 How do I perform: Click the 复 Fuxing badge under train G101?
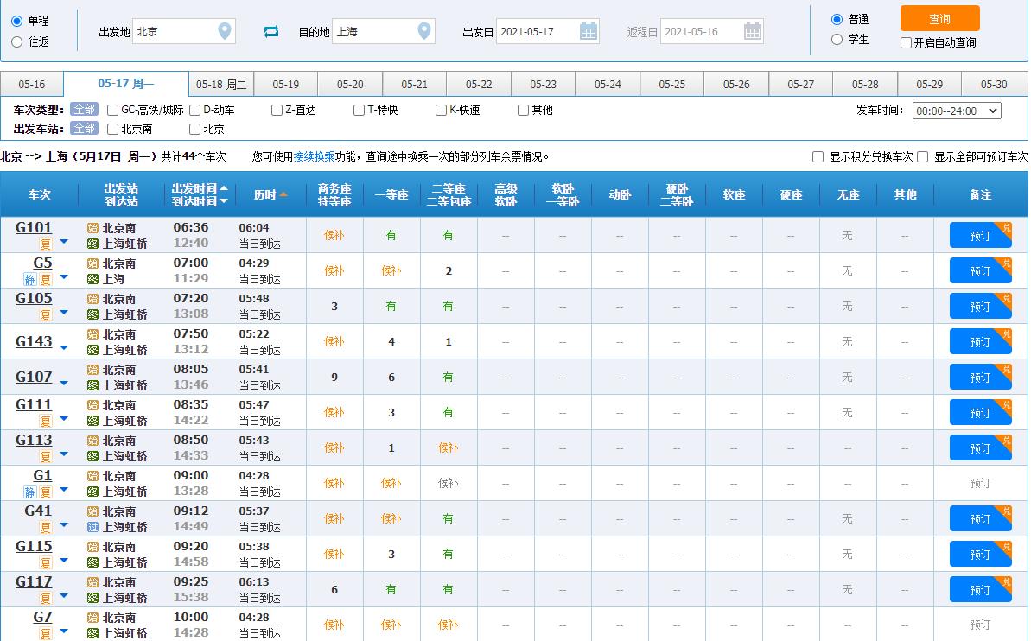pyautogui.click(x=45, y=243)
